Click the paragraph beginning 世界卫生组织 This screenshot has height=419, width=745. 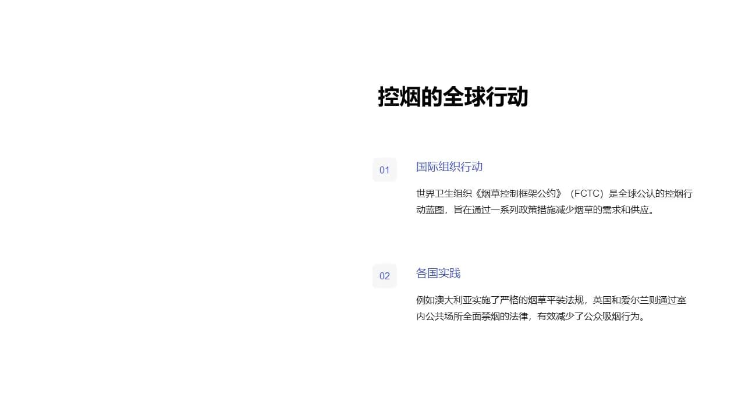click(554, 202)
